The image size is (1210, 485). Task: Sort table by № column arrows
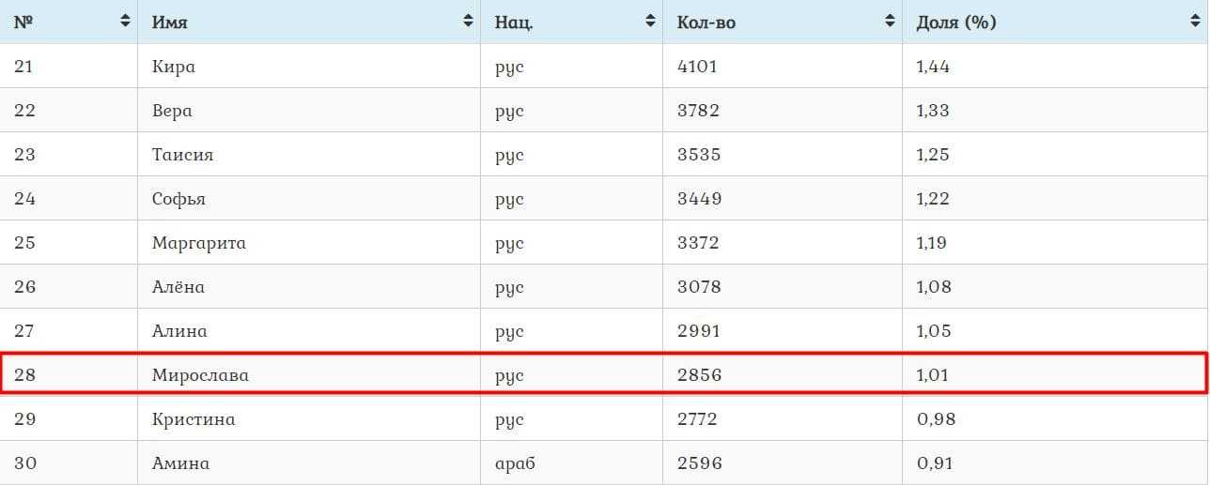(x=125, y=22)
